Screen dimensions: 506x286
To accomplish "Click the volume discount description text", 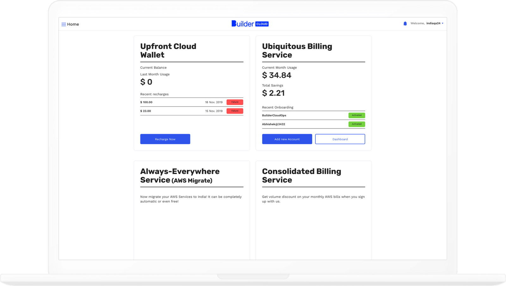I will [313, 199].
